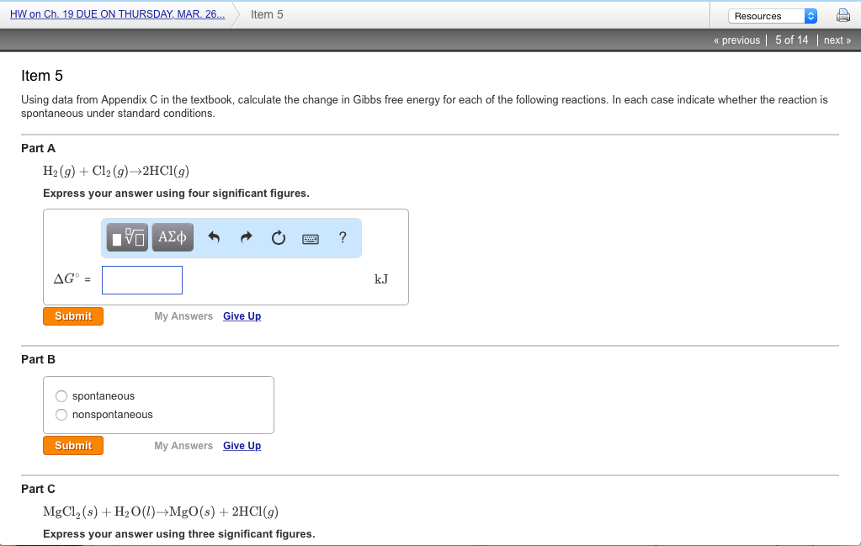Click the MgCl2 reaction equation in Part C

point(161,512)
